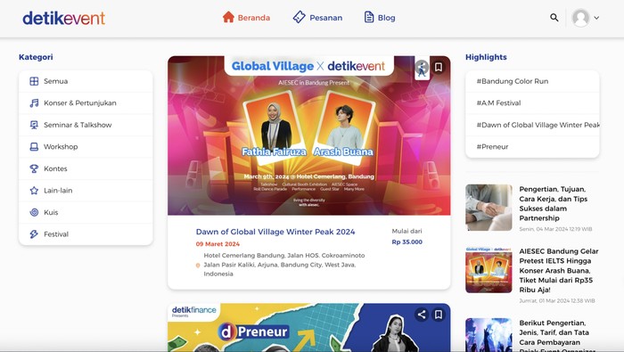Select Konser & Pertunjukan category
The height and width of the screenshot is (352, 624).
(x=86, y=103)
